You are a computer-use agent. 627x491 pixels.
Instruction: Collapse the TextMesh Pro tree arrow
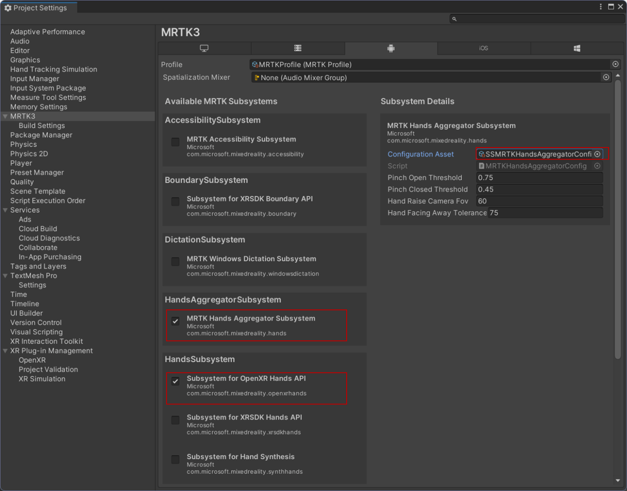(5, 276)
